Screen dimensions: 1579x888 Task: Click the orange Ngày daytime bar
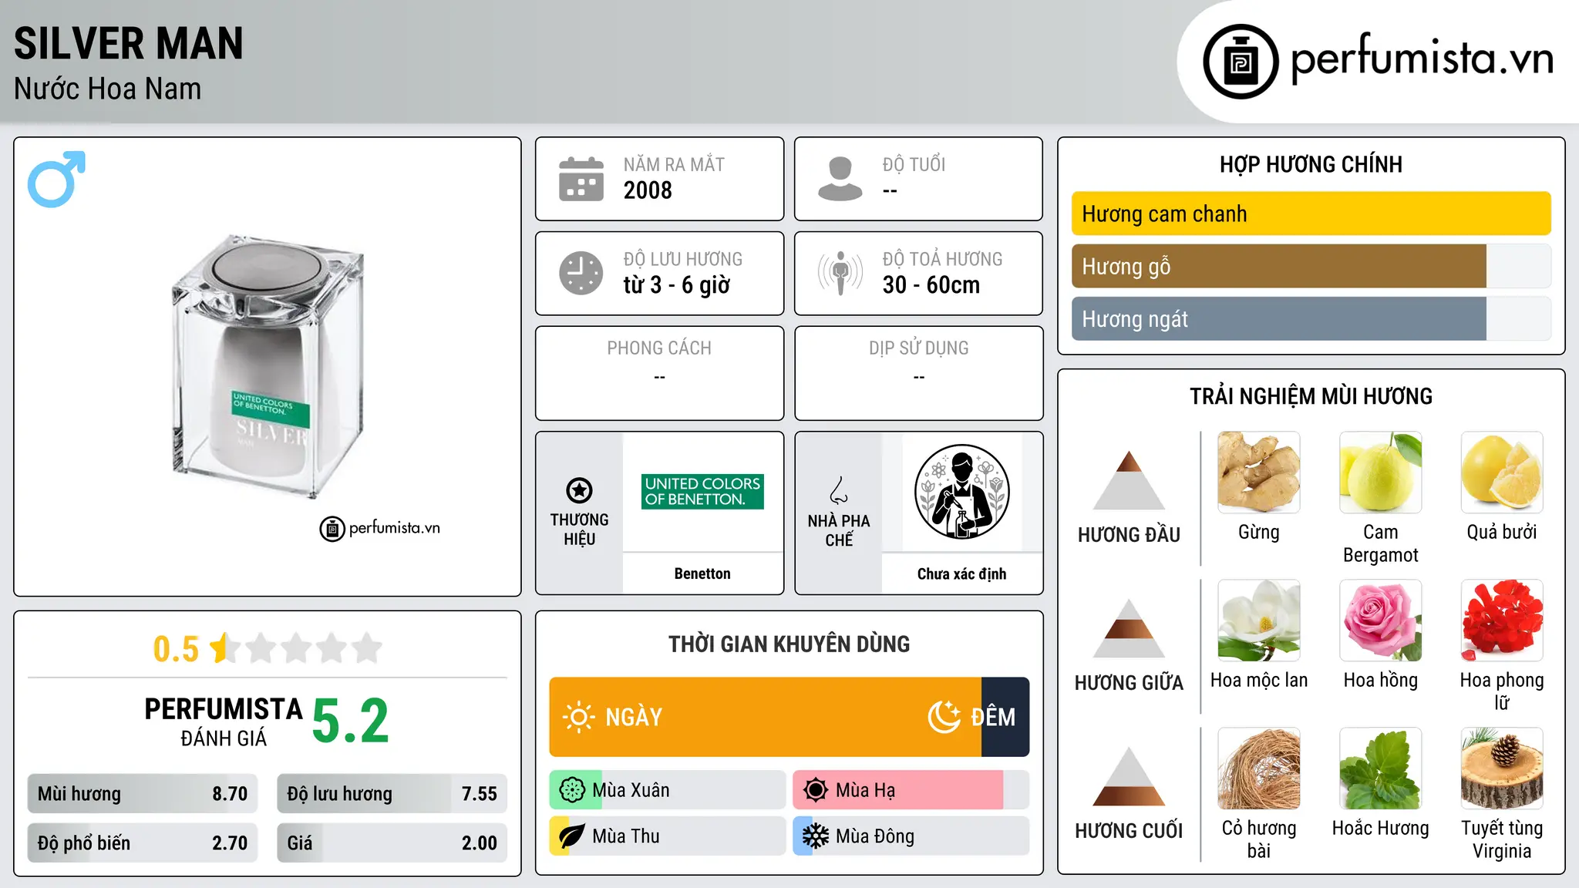pyautogui.click(x=765, y=717)
